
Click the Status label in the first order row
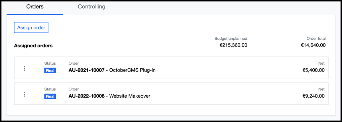coord(50,63)
